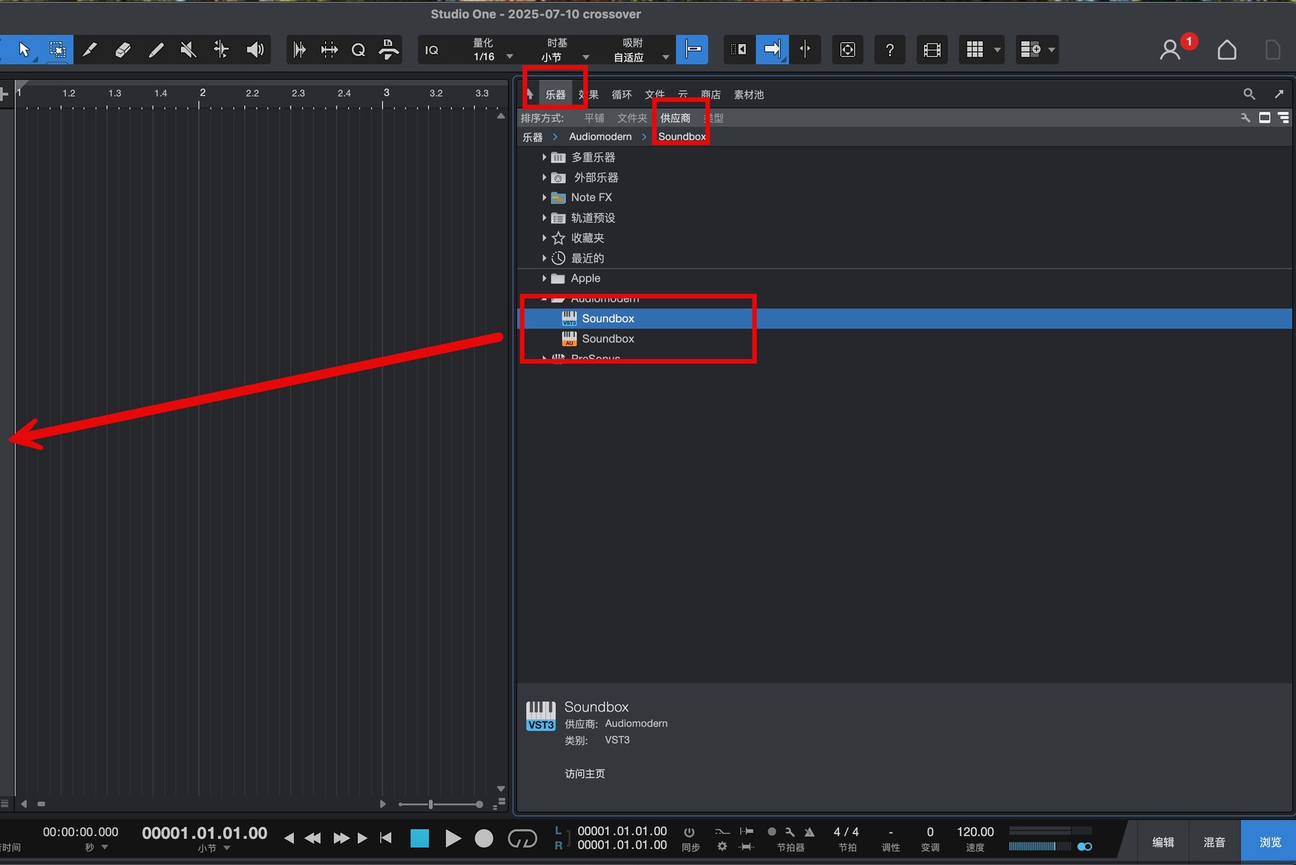Toggle the metronome icon

pos(809,832)
